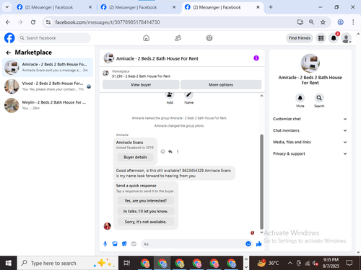Image resolution: width=361 pixels, height=270 pixels.
Task: Open Meylin conversation in Marketplace list
Action: 48,105
